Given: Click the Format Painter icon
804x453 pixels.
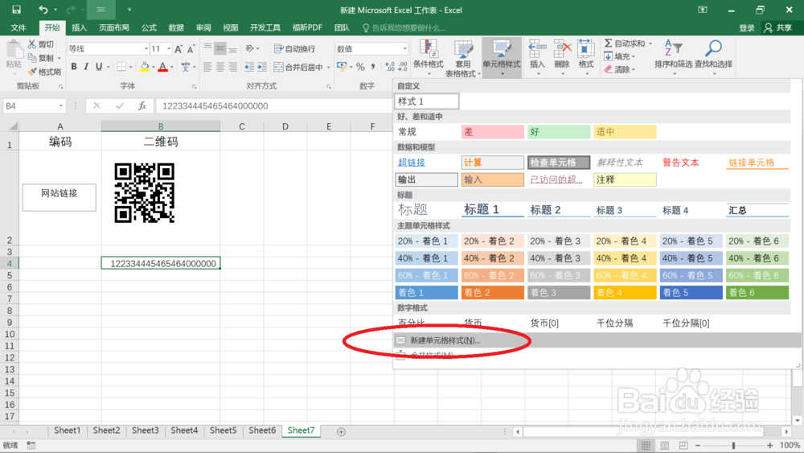Looking at the screenshot, I should 32,72.
